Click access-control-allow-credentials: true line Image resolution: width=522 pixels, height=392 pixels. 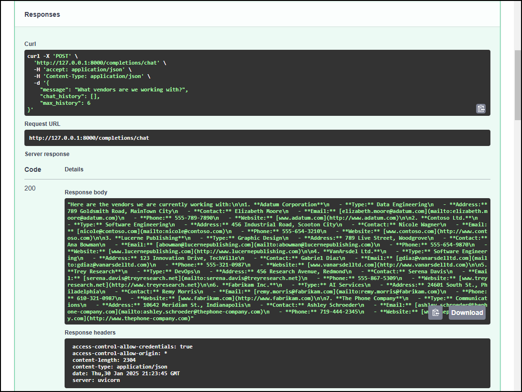coord(133,347)
